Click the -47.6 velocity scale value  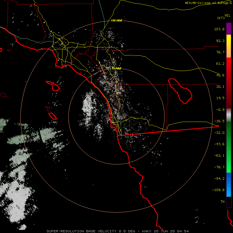pyautogui.click(x=219, y=144)
